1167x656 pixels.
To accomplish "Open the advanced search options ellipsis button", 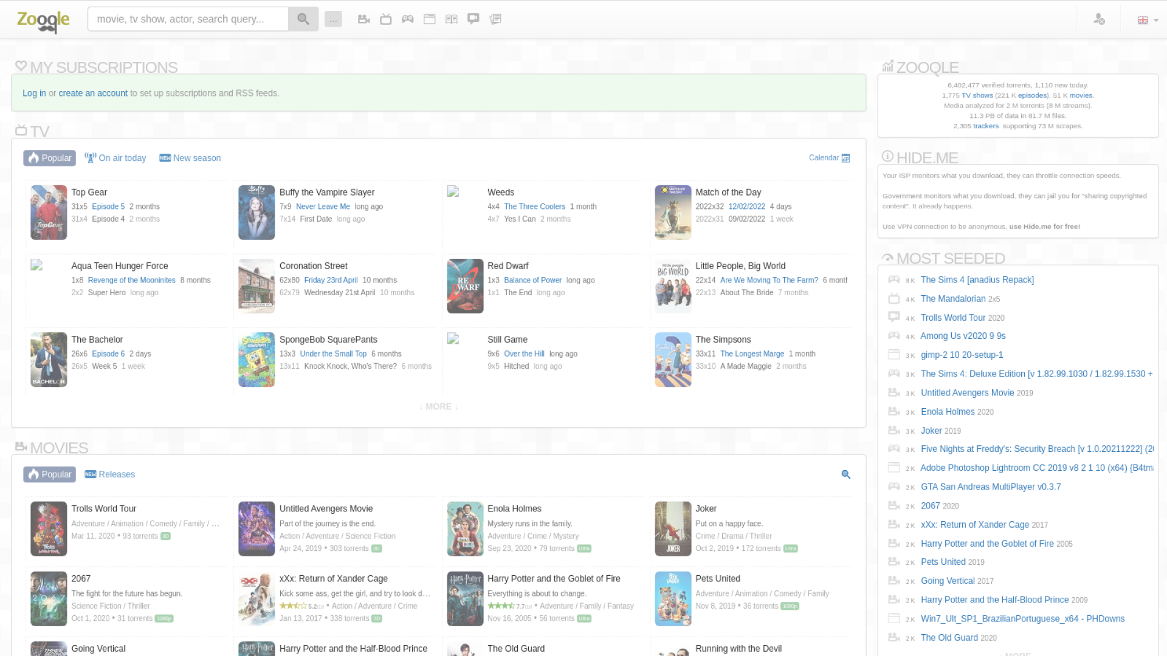I will [333, 19].
